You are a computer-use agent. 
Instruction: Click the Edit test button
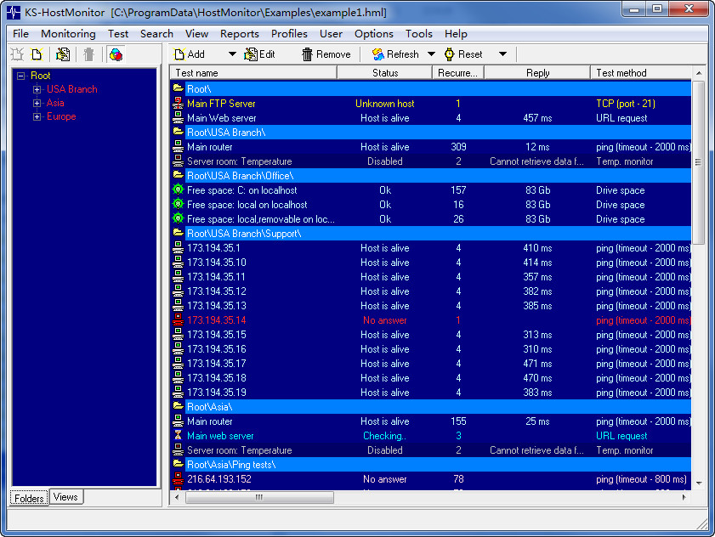(259, 54)
